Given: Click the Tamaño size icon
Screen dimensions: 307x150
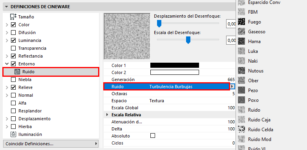Looking at the screenshot, I should click(x=13, y=17).
